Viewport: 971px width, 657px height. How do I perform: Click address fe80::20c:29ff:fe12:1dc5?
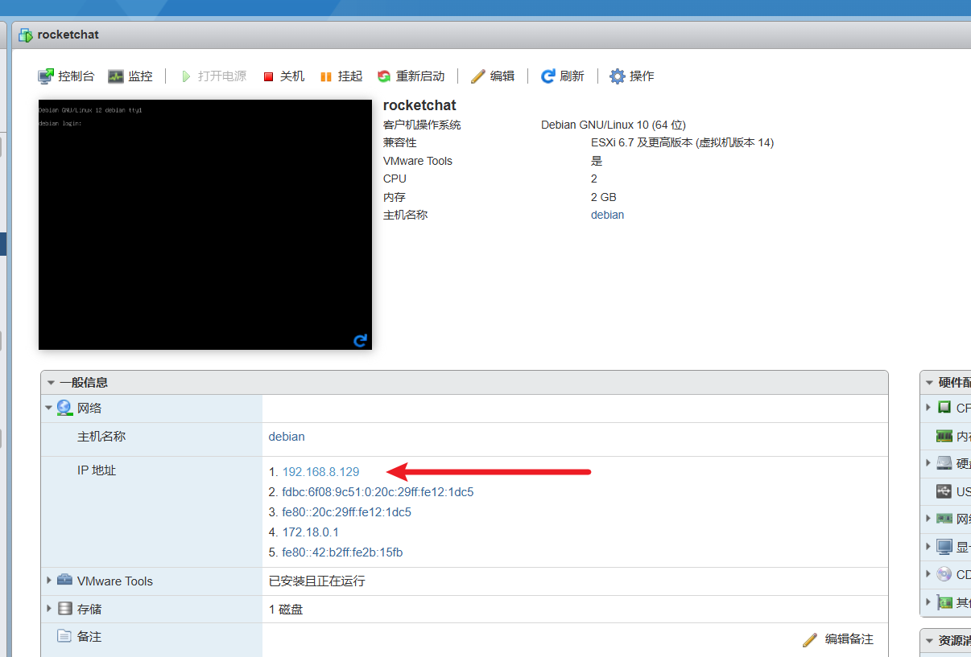tap(346, 512)
